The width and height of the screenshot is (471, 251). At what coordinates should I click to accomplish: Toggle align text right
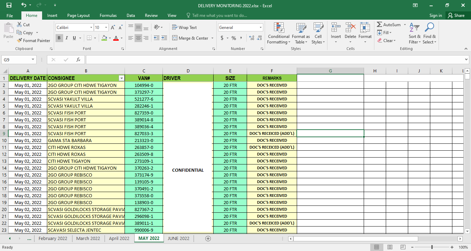(146, 38)
